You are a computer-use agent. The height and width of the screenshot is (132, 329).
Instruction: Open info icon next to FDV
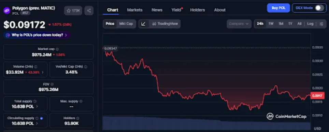point(52,84)
